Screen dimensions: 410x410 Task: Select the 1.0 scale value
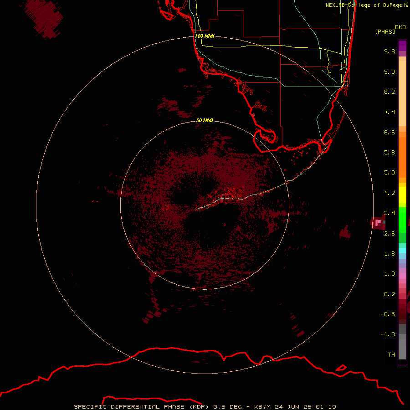[x=389, y=274]
